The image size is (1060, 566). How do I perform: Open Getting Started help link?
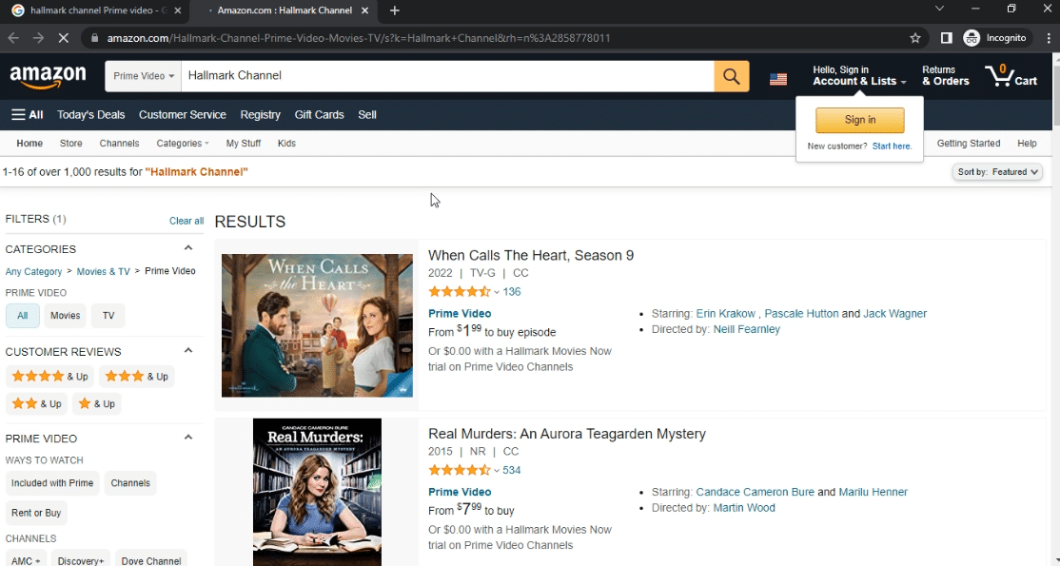click(x=968, y=144)
